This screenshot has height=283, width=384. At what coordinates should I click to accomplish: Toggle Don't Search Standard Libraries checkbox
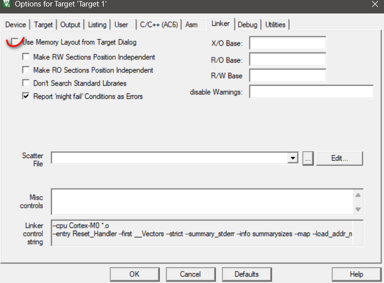click(x=26, y=83)
